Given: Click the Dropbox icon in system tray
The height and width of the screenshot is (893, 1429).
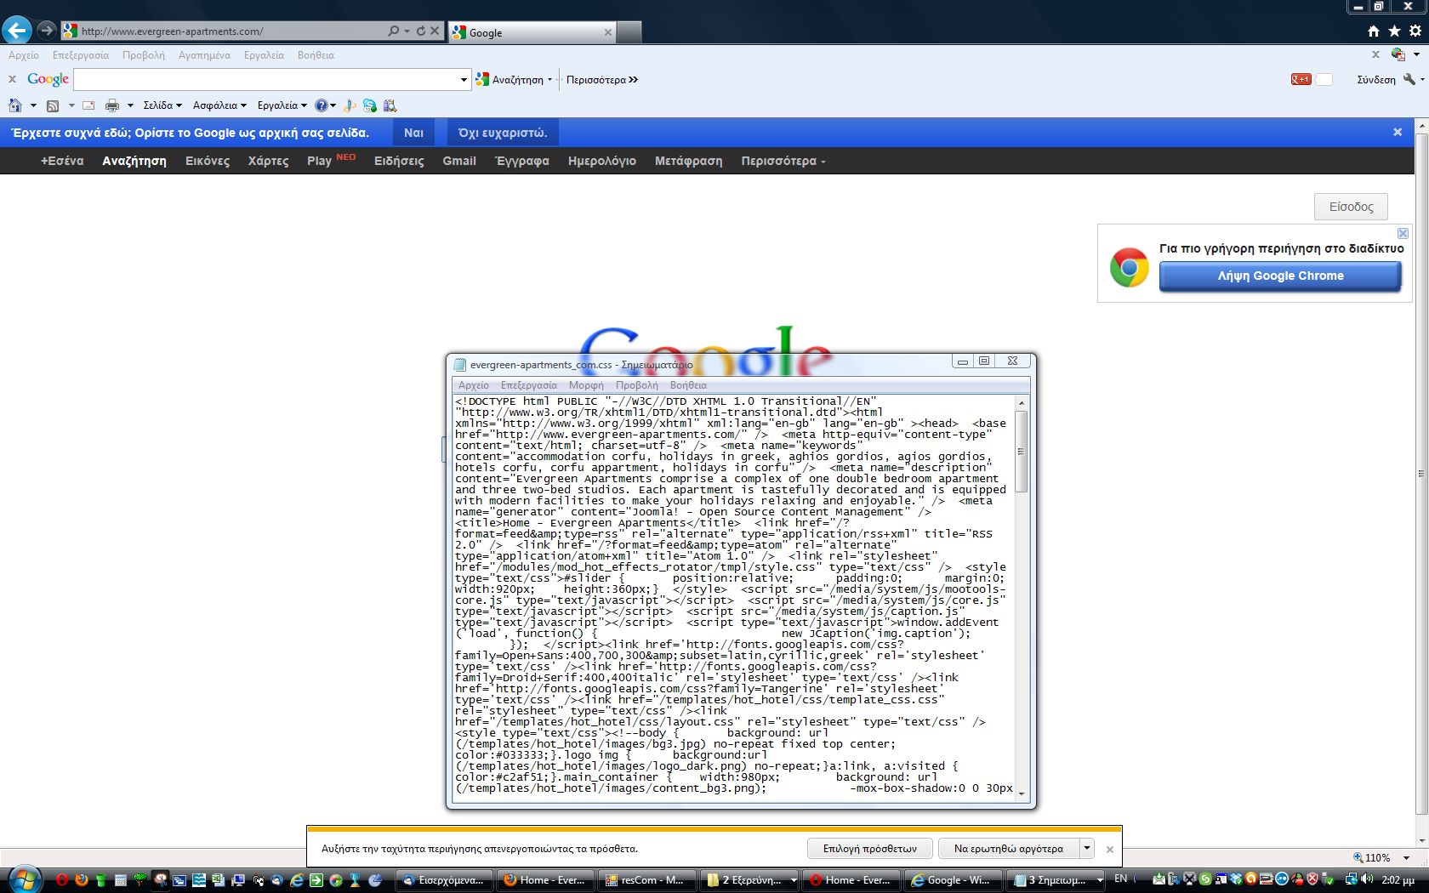Looking at the screenshot, I should point(1237,879).
